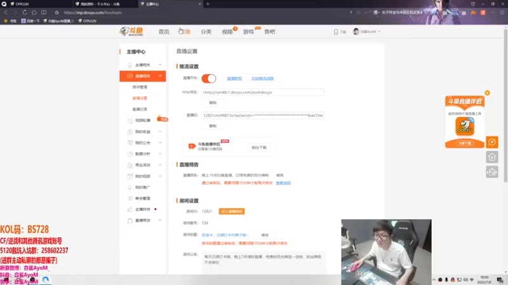
Task: Collapse the 直播相关 section chevron
Action: (x=160, y=76)
